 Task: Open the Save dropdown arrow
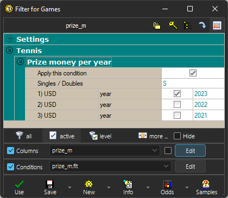pyautogui.click(x=69, y=188)
